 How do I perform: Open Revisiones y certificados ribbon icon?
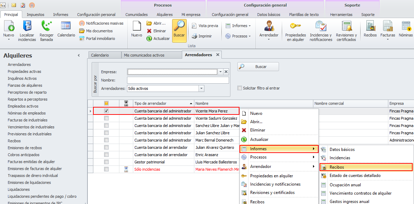pyautogui.click(x=346, y=31)
